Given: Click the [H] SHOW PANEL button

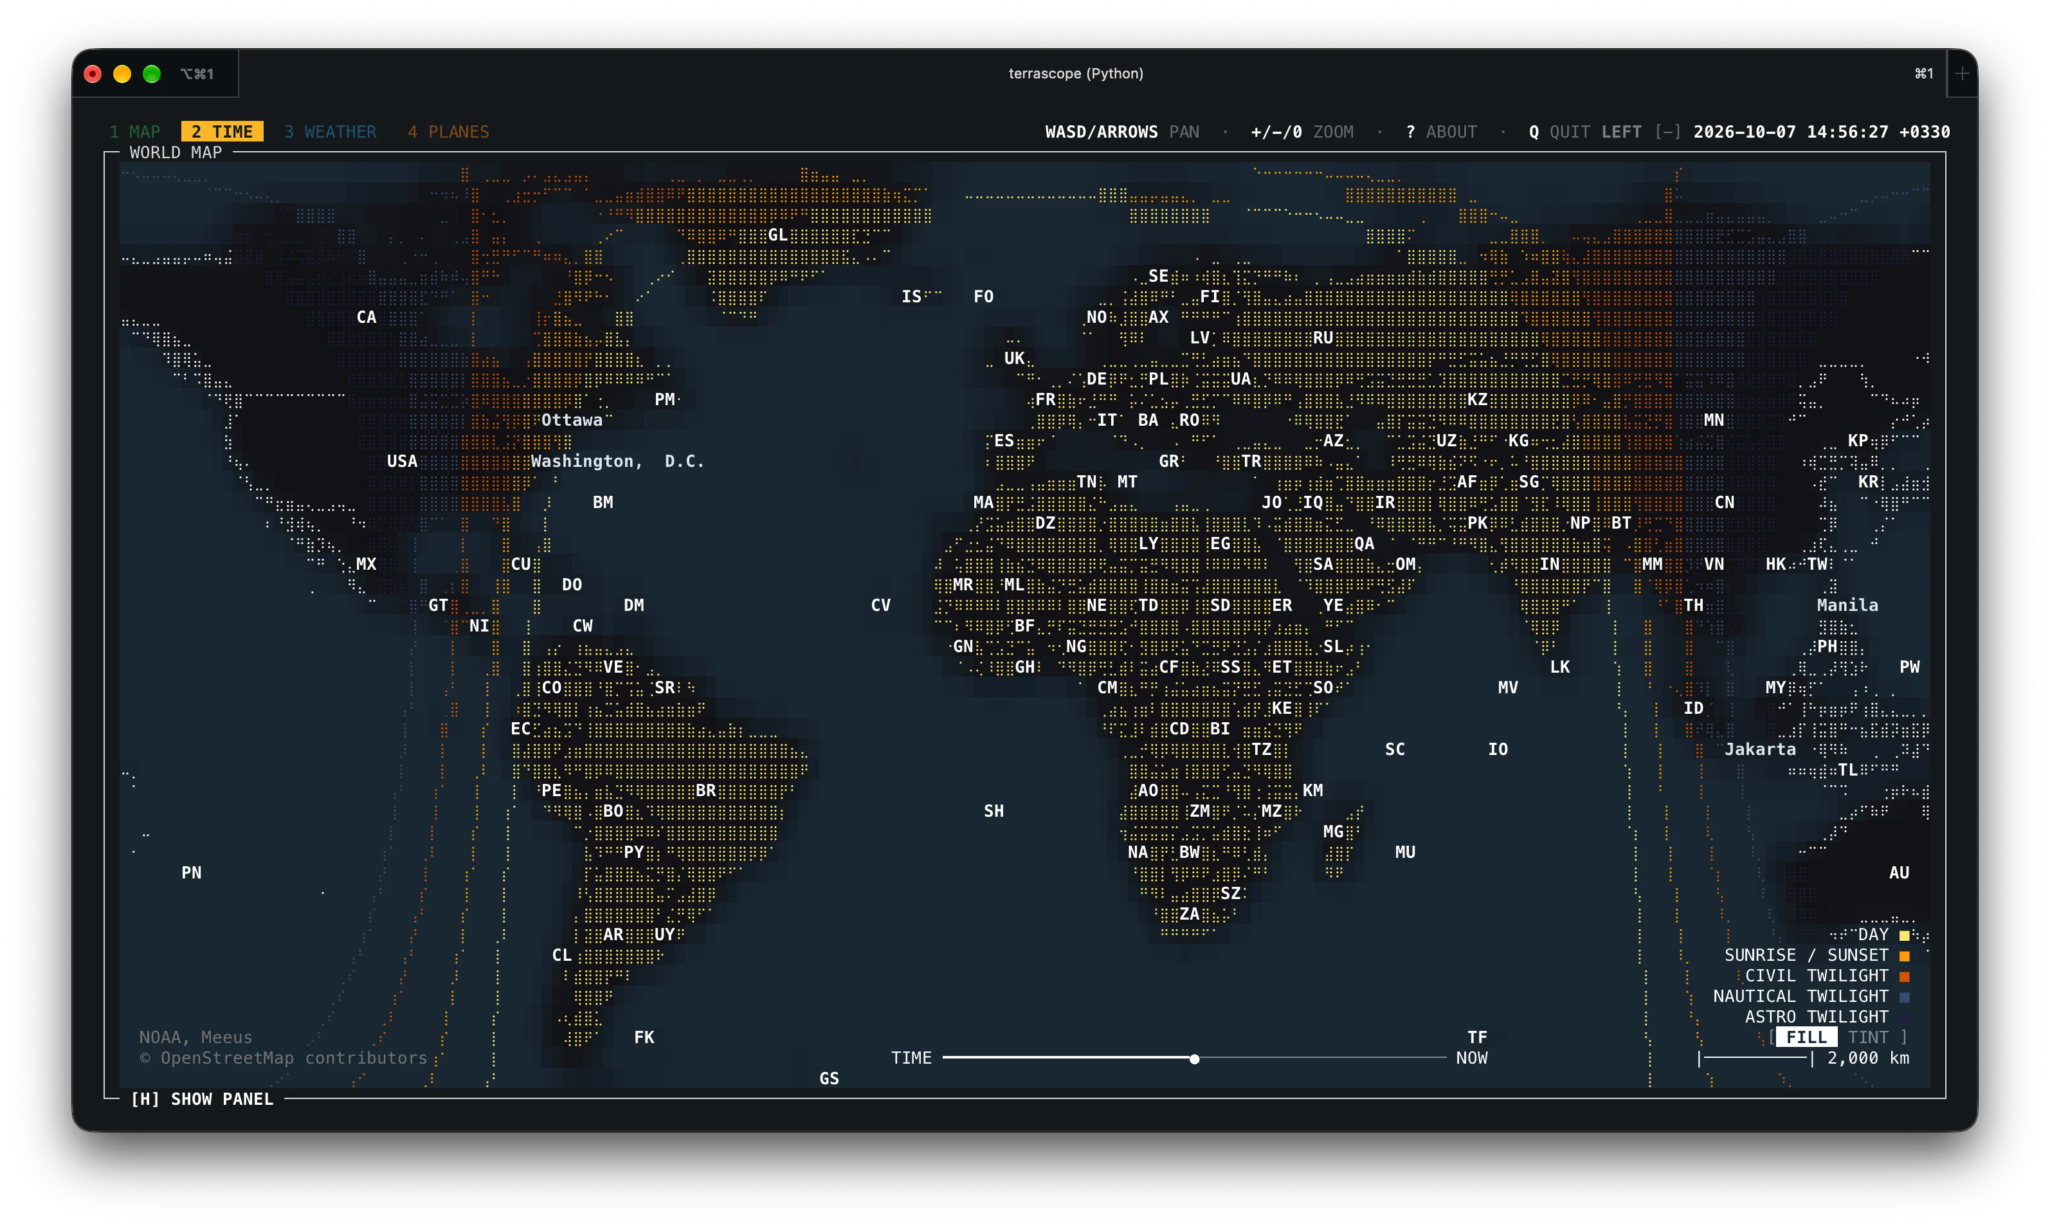Looking at the screenshot, I should [202, 1099].
